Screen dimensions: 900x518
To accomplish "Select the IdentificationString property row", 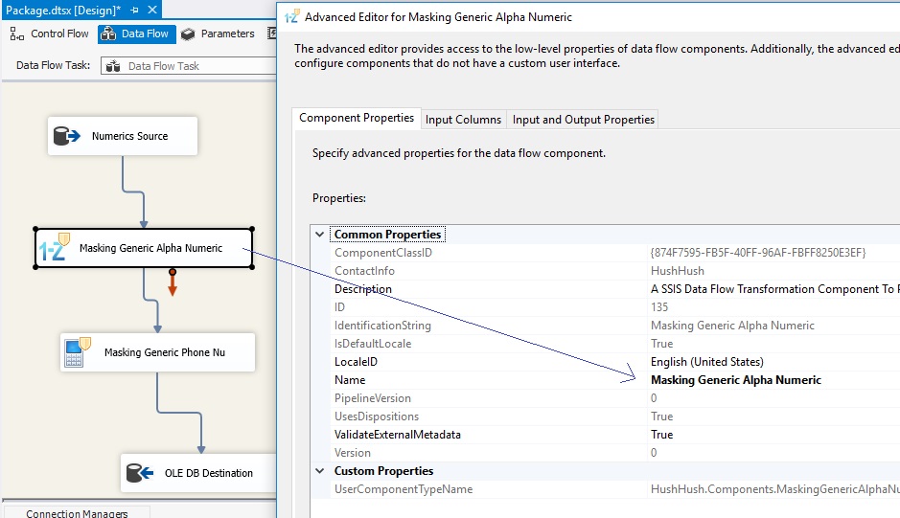I will (x=614, y=326).
